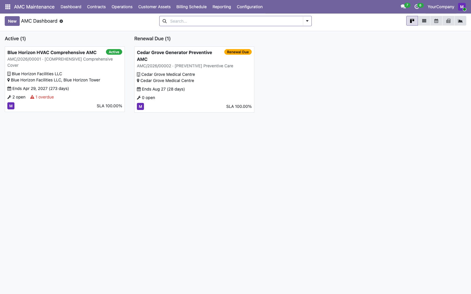
Task: Open Blue Horizon HVAC Comprehensive AMC card
Action: click(65, 79)
